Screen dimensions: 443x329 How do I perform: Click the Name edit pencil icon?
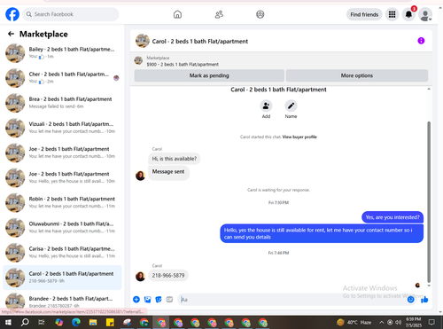(291, 106)
